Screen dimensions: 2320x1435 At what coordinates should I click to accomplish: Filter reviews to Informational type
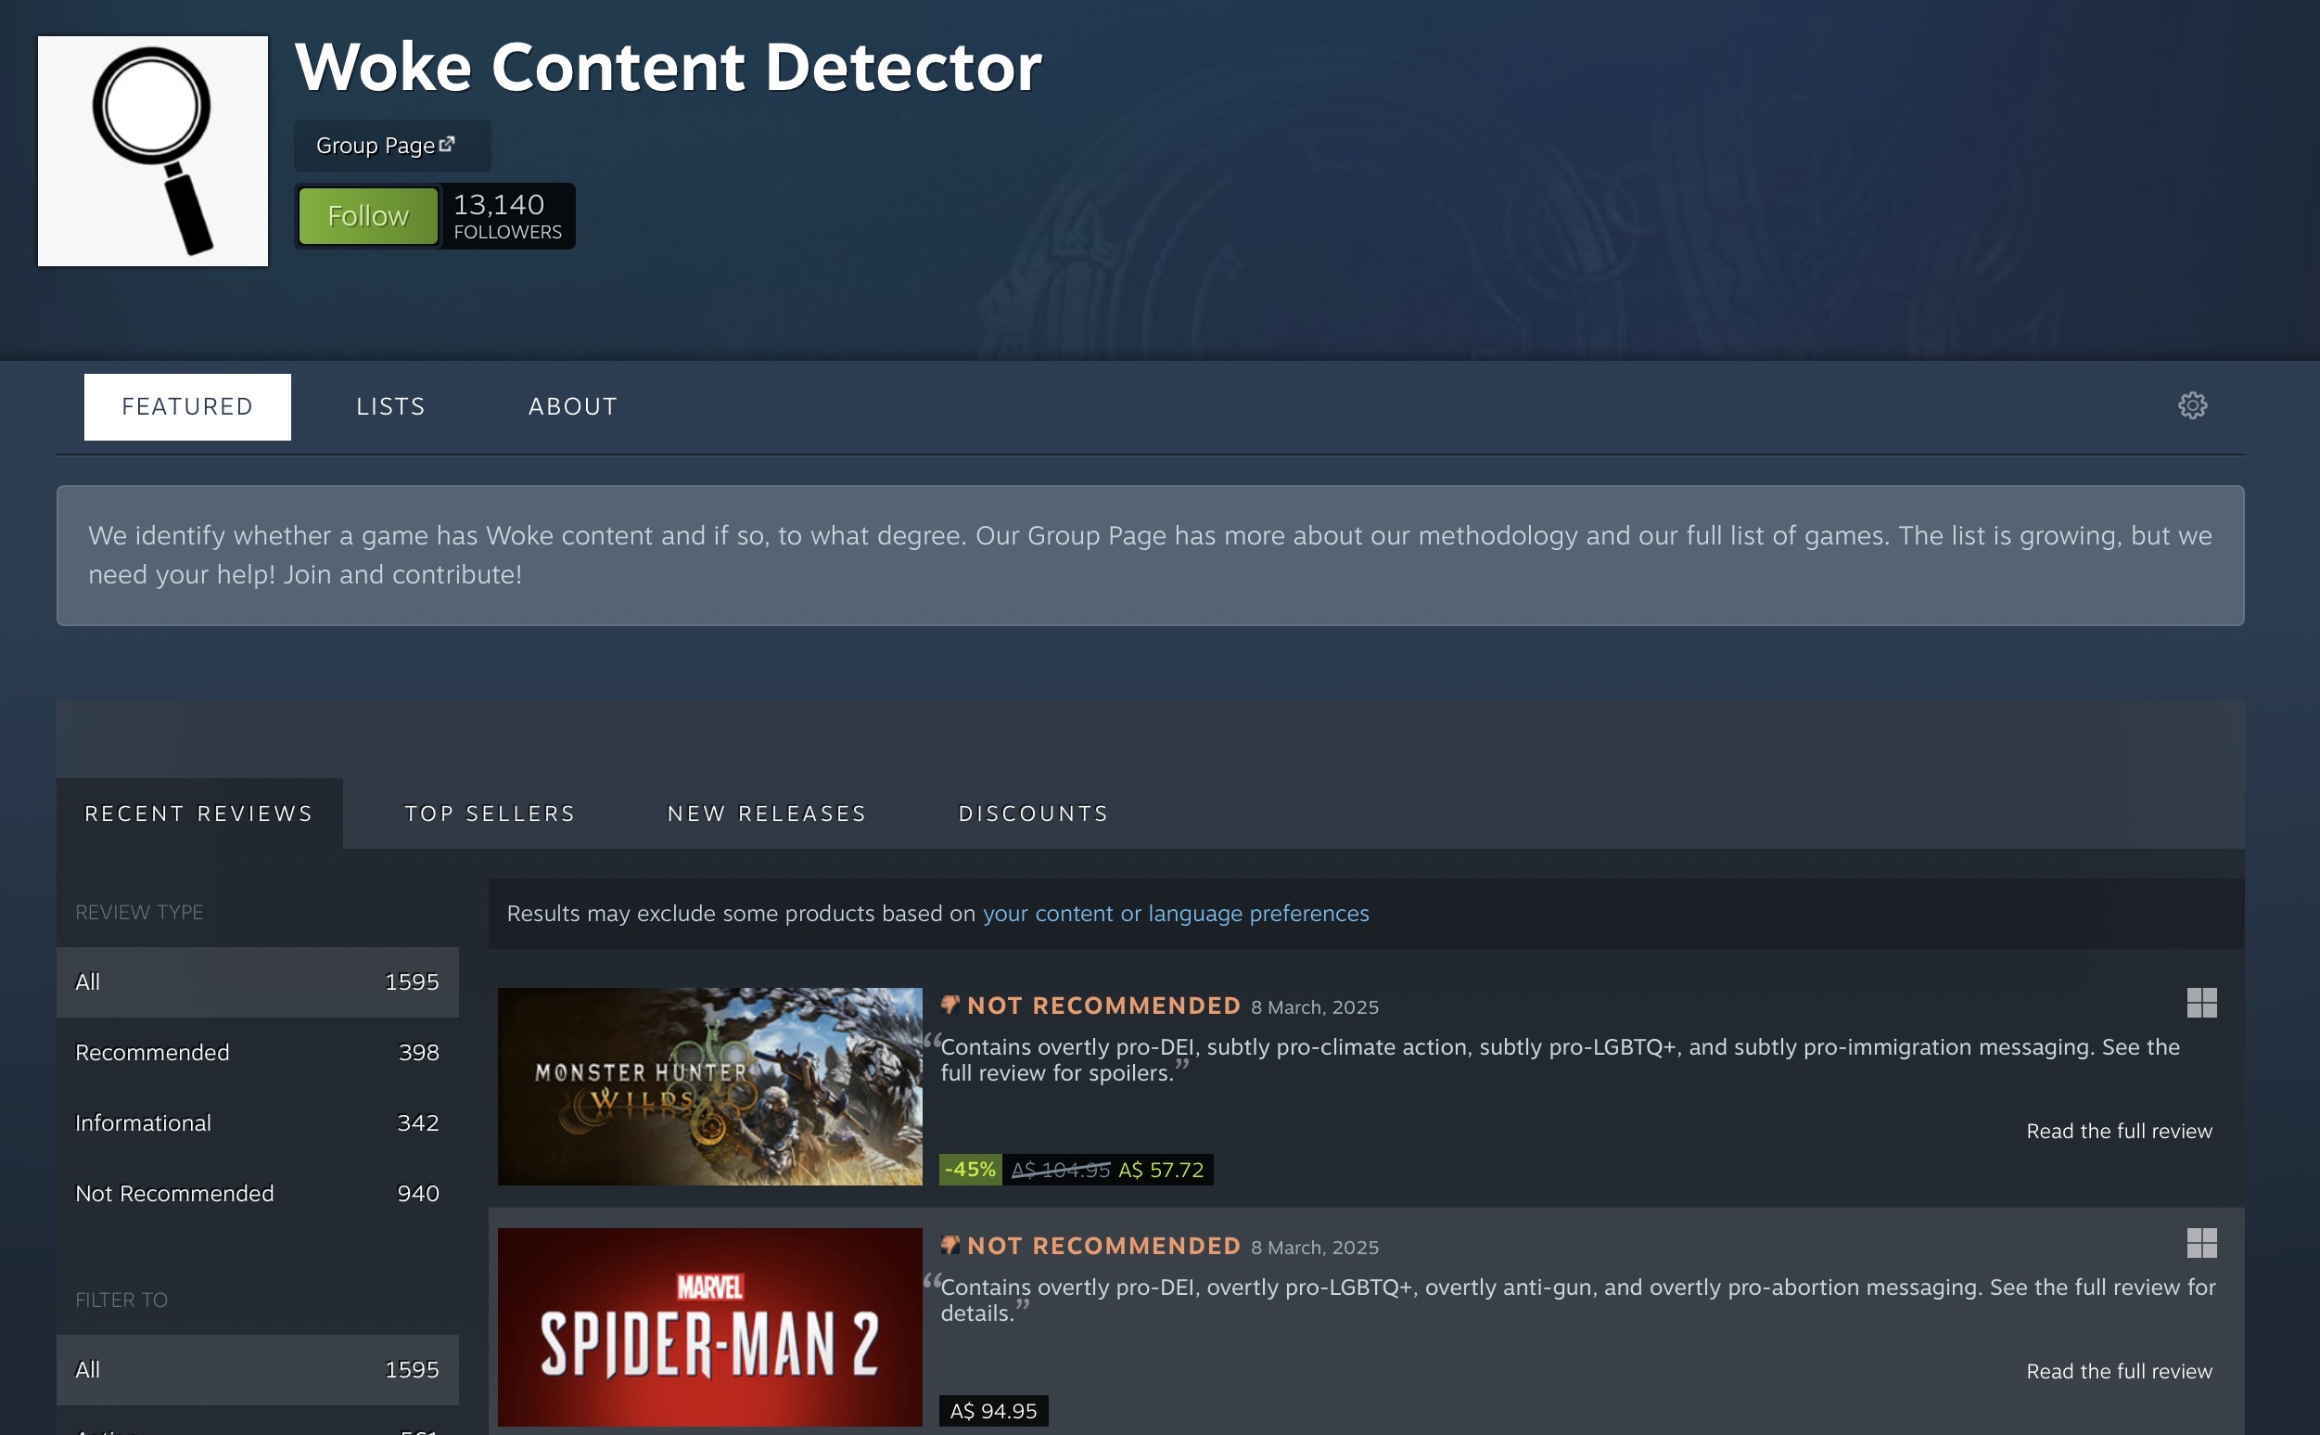pos(257,1122)
